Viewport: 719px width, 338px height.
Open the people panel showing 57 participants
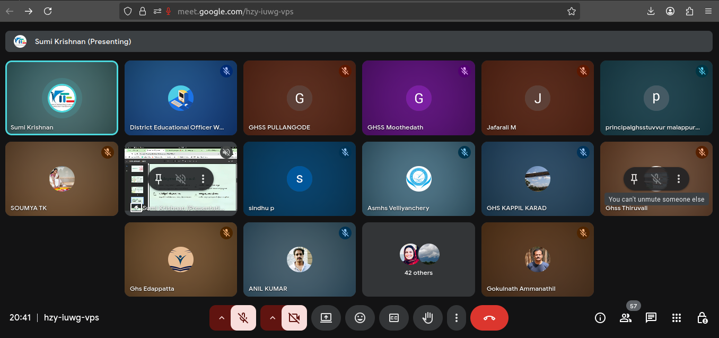(626, 318)
